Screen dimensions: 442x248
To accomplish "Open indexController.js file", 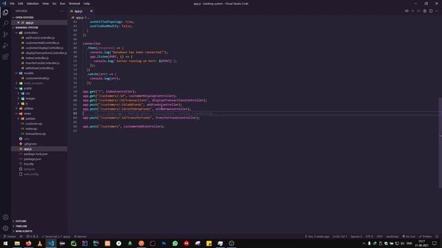I will [37, 58].
